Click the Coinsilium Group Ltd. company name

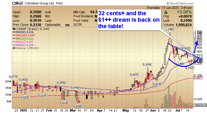pyautogui.click(x=40, y=3)
